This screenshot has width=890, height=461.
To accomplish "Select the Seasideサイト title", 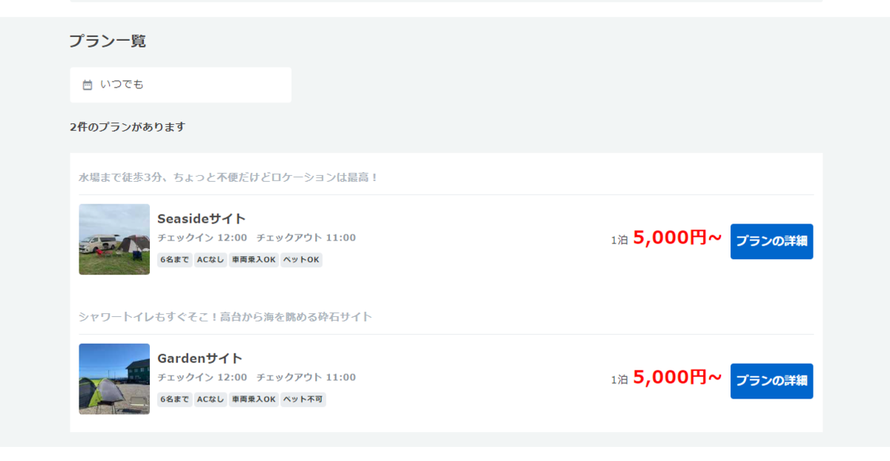I will (x=202, y=219).
